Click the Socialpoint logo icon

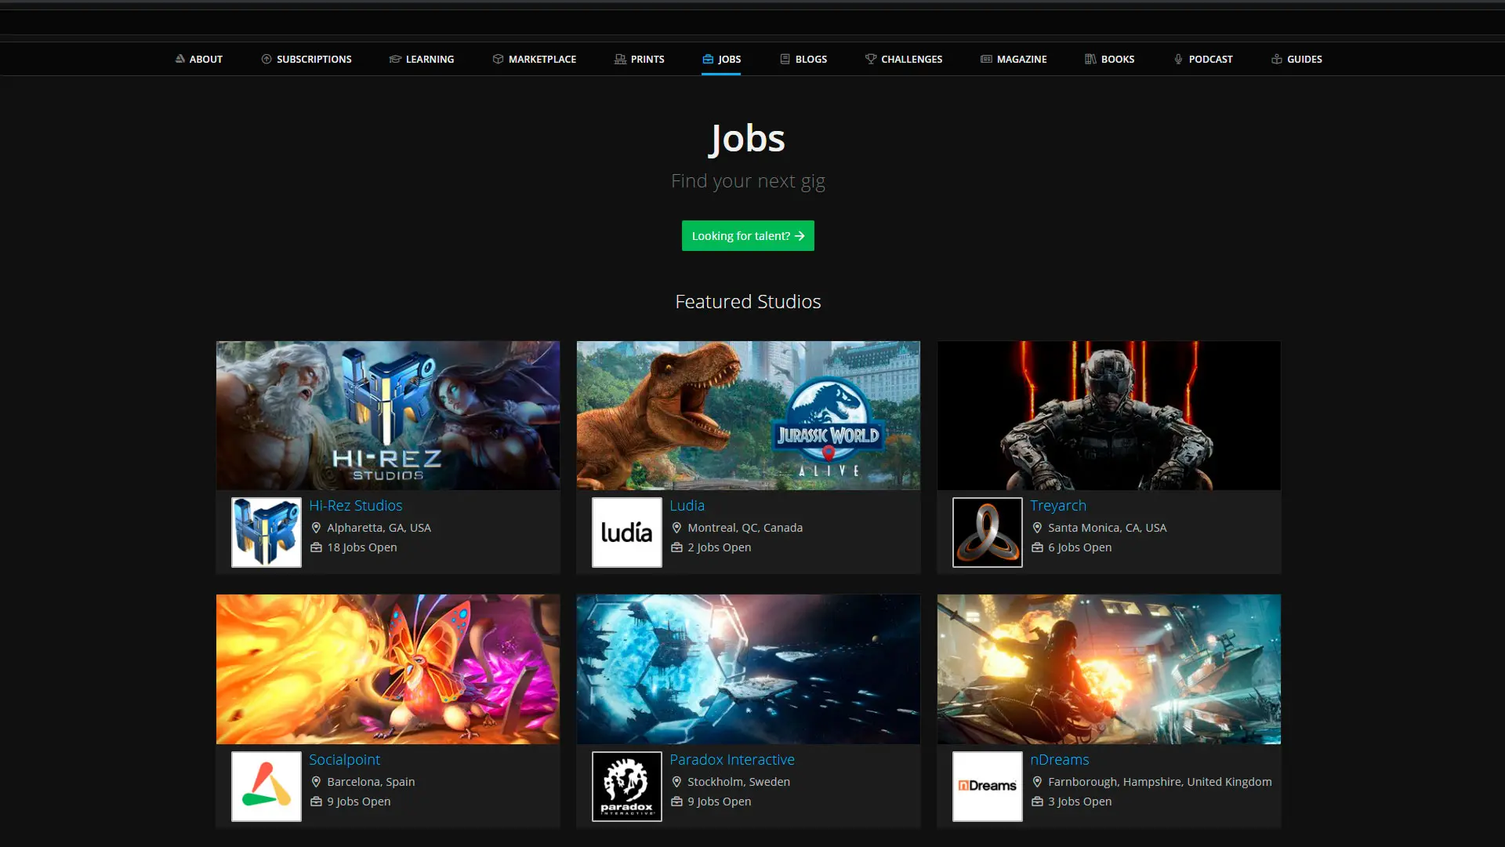point(267,787)
